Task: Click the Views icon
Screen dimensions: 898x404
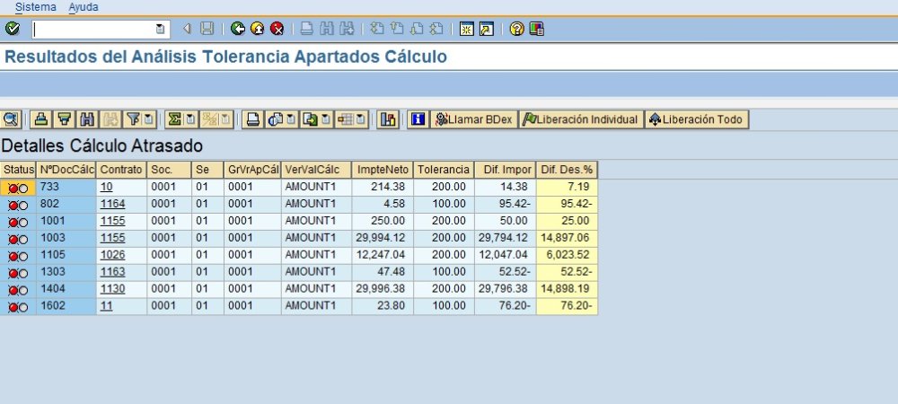Action: click(276, 119)
